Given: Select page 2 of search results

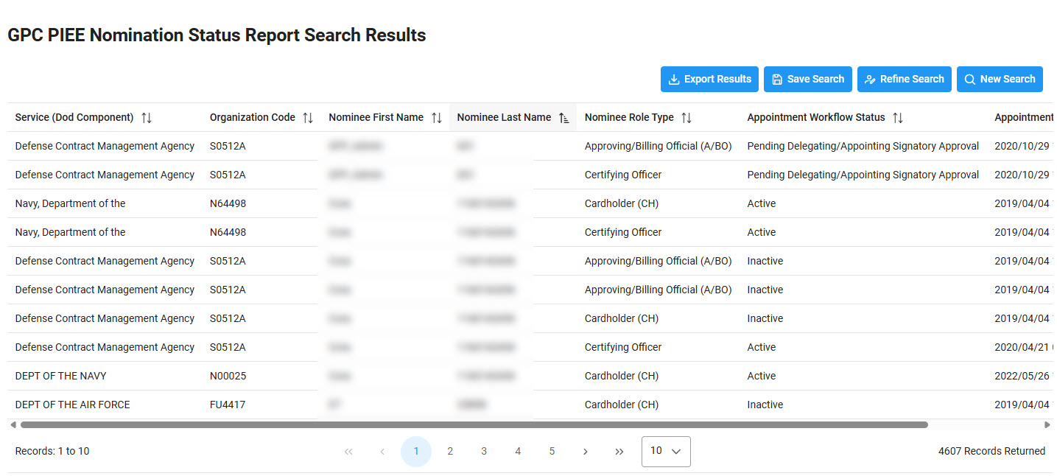Looking at the screenshot, I should coord(450,451).
